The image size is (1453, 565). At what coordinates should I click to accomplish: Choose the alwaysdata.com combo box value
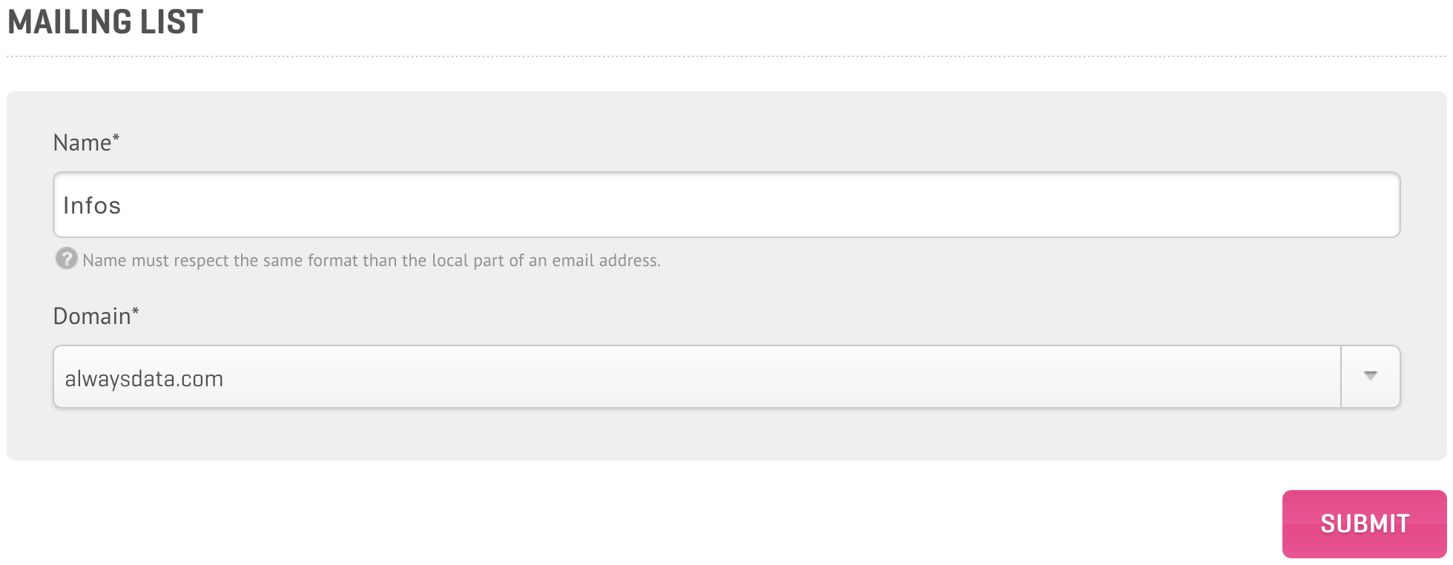[144, 379]
